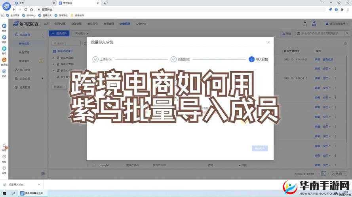The height and width of the screenshot is (197, 352).
Task: Click the member search input field
Action: (x=320, y=33)
